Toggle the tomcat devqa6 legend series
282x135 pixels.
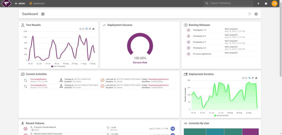tap(221, 116)
